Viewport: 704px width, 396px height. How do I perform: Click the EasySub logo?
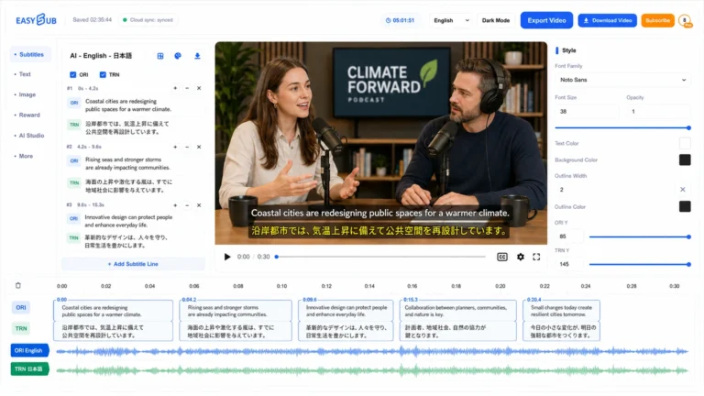(37, 20)
